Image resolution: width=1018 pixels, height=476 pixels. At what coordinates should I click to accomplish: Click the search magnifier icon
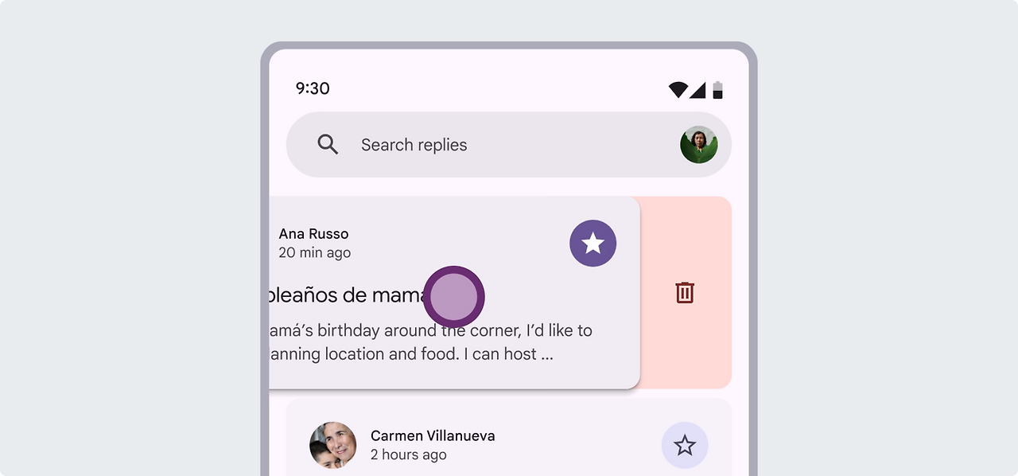(328, 144)
